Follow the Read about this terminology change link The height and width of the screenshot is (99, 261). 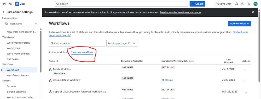180,12
